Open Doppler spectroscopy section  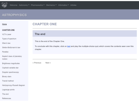point(11,72)
